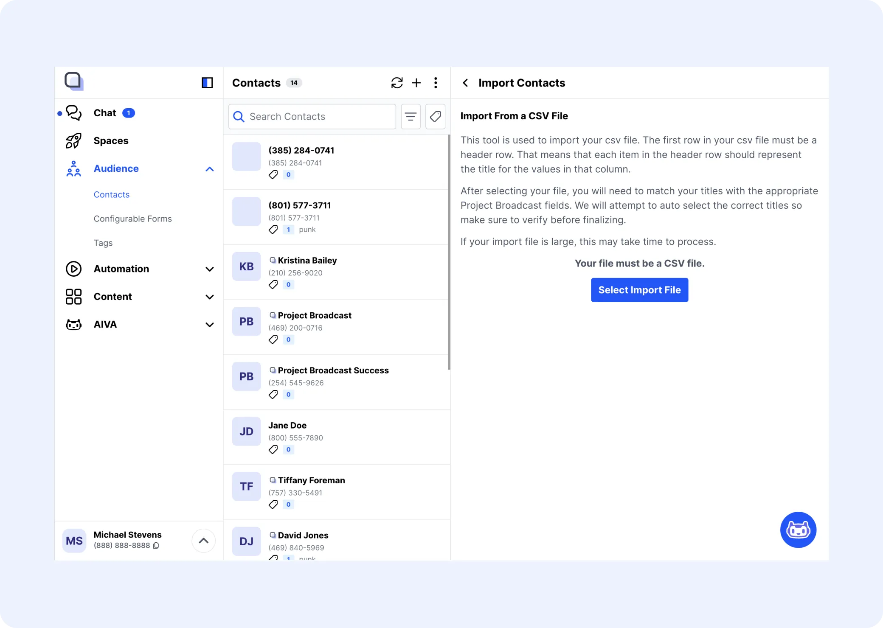Viewport: 883px width, 628px height.
Task: Click the magnifier search icon
Action: [239, 117]
